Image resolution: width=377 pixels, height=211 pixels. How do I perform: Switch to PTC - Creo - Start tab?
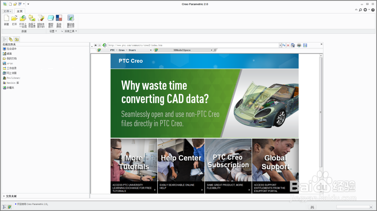coord(123,50)
